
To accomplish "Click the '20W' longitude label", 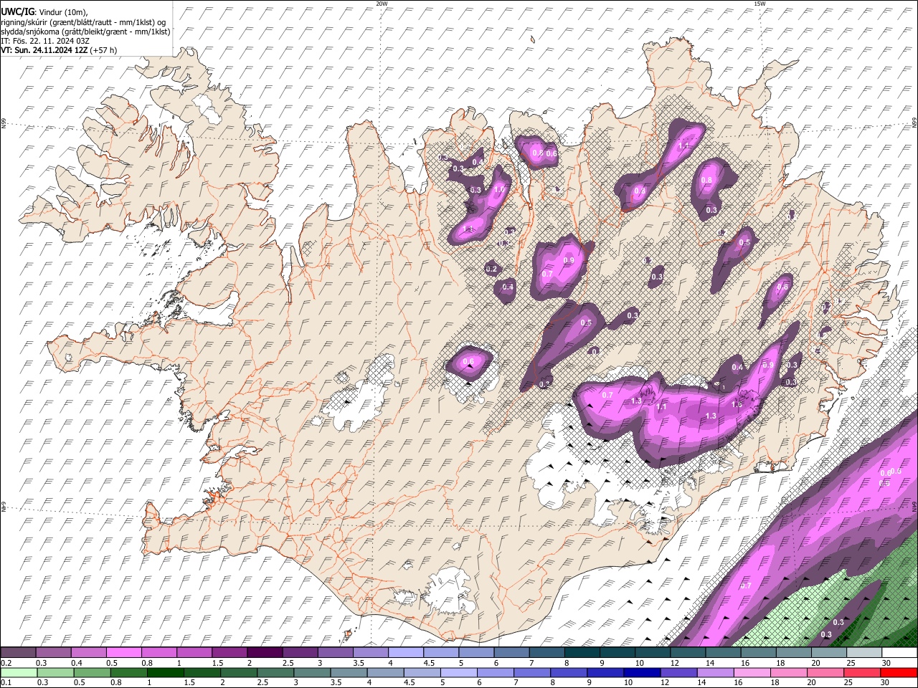I will point(382,4).
